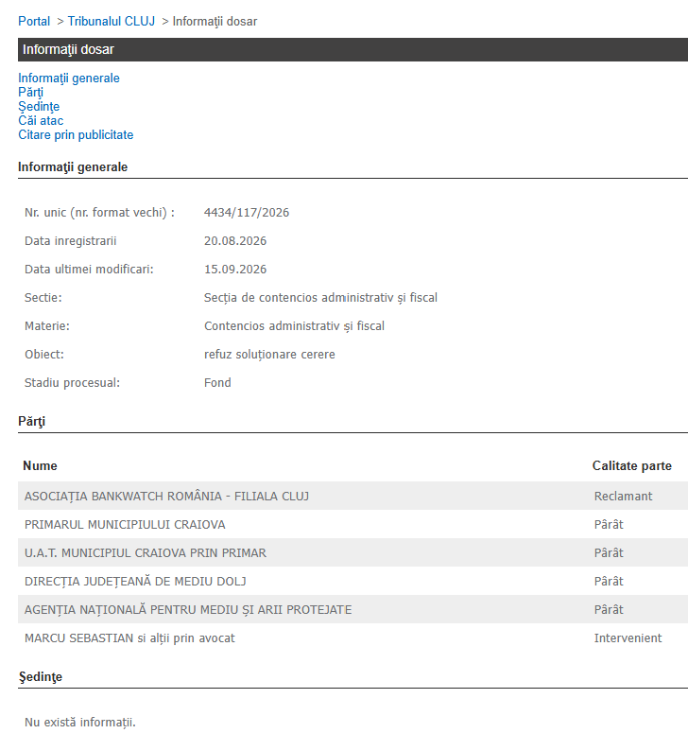Screen dimensions: 688x751
Task: Click the refuz soluționare cerere object text
Action: [269, 355]
